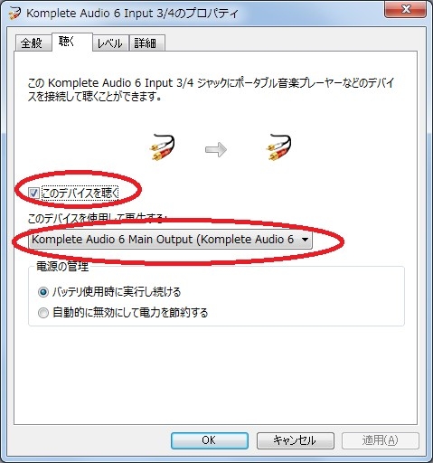Viewport: 433px width, 463px height.
Task: Close the properties dialog with the X button
Action: coord(405,9)
